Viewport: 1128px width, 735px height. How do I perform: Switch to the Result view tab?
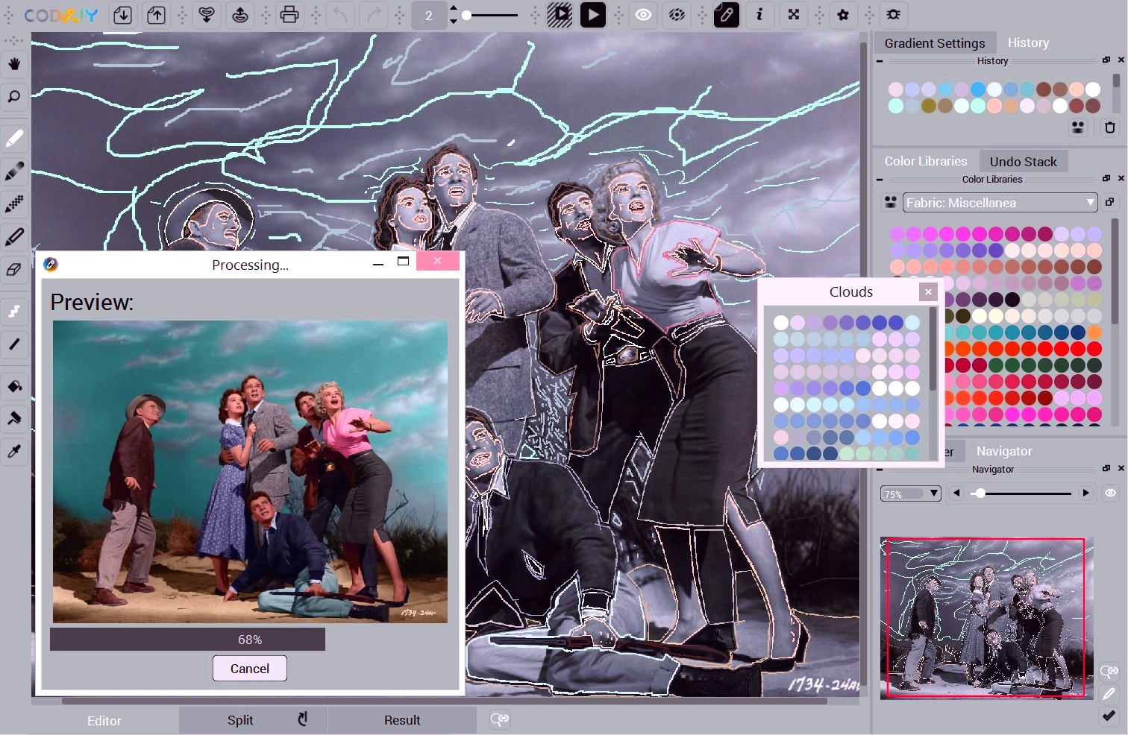[402, 720]
